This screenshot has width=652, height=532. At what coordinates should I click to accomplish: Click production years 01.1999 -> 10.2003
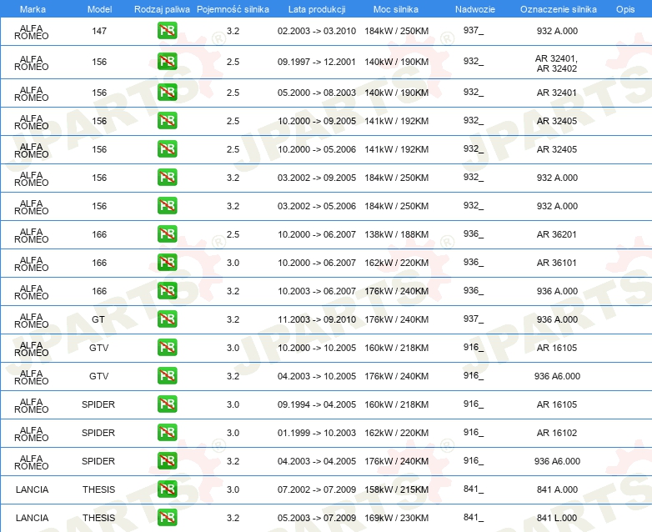pyautogui.click(x=317, y=433)
